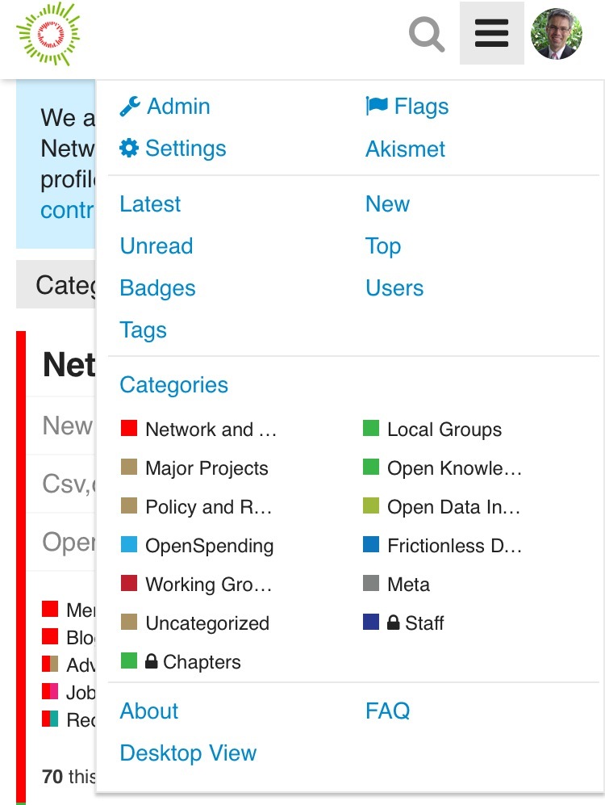View the Badges page
Screen dimensions: 605x805
157,288
